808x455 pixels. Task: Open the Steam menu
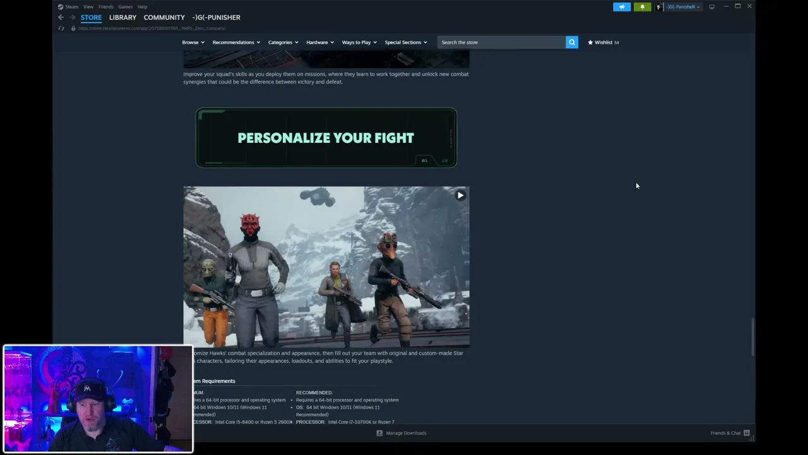coord(71,7)
